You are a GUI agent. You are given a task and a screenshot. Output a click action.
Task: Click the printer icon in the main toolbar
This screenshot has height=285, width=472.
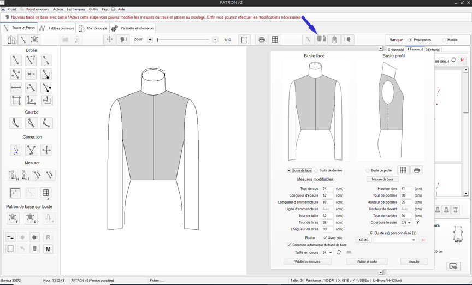point(262,40)
